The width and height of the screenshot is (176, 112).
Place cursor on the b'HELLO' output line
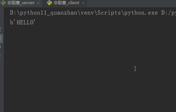23,22
